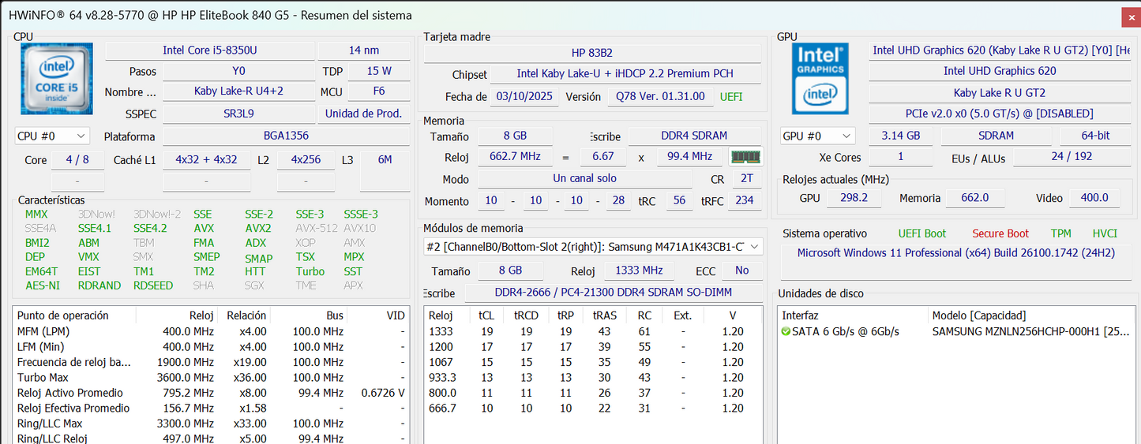Expand the memory module Samsung M471A1K43CB1 dropdown
The image size is (1141, 444).
[593, 247]
